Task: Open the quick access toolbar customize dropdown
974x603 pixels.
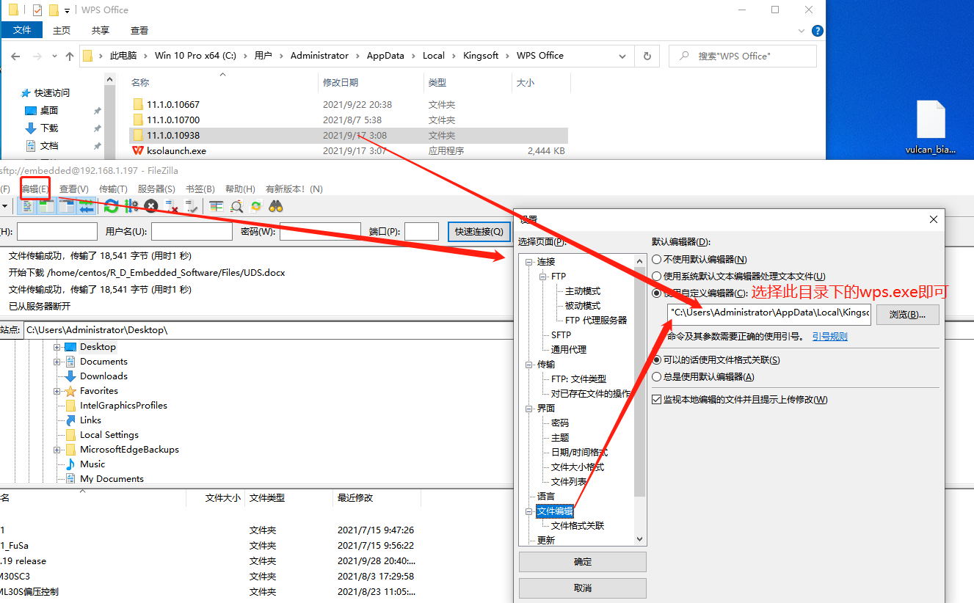Action: point(68,10)
